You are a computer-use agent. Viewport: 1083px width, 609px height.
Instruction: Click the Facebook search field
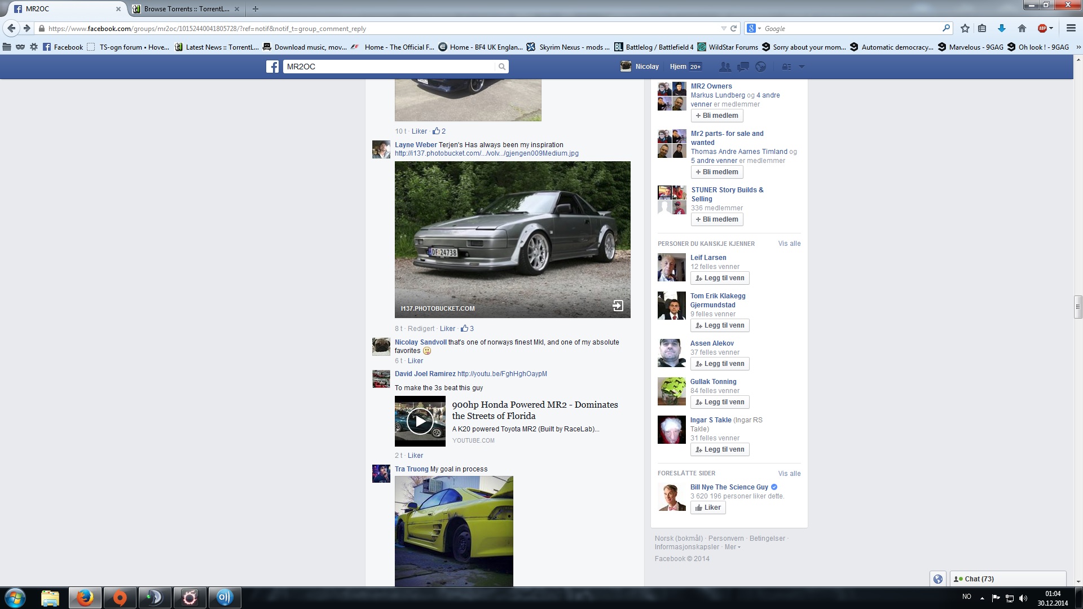coord(389,67)
